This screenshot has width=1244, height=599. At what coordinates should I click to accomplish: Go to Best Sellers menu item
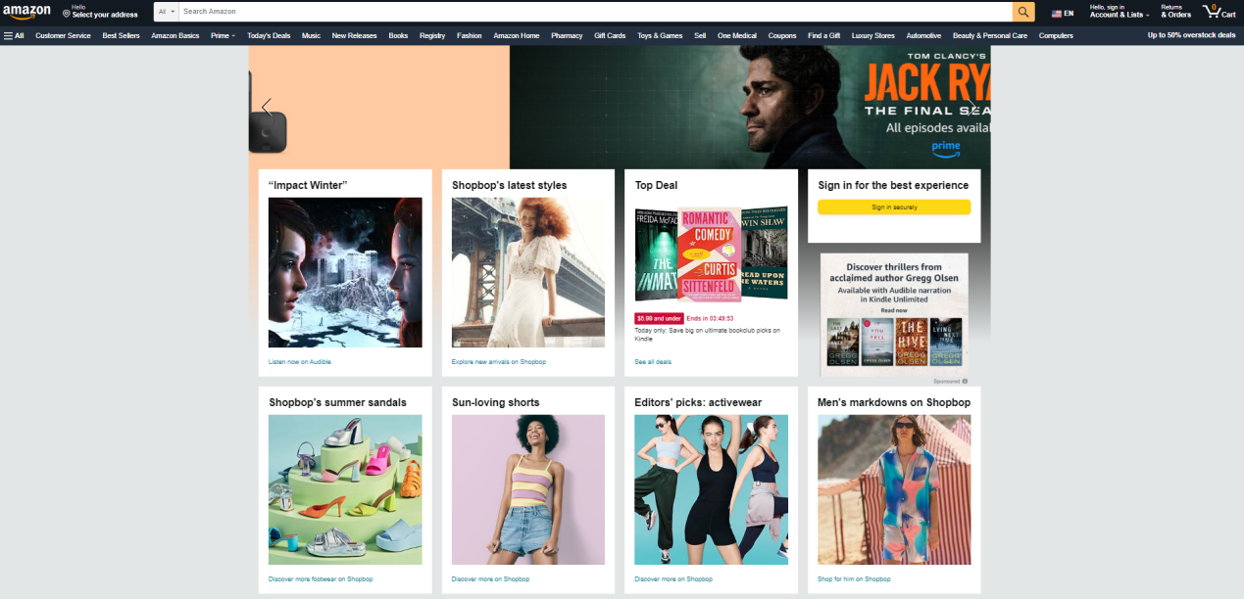click(x=121, y=35)
